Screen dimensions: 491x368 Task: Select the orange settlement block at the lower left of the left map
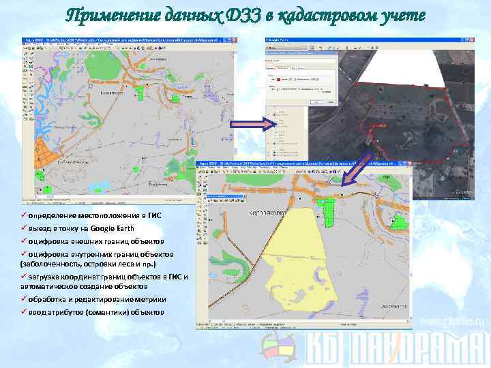45,153
